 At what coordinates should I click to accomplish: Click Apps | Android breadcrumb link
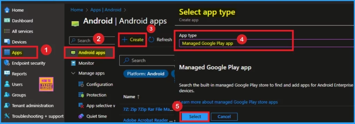click(x=106, y=10)
